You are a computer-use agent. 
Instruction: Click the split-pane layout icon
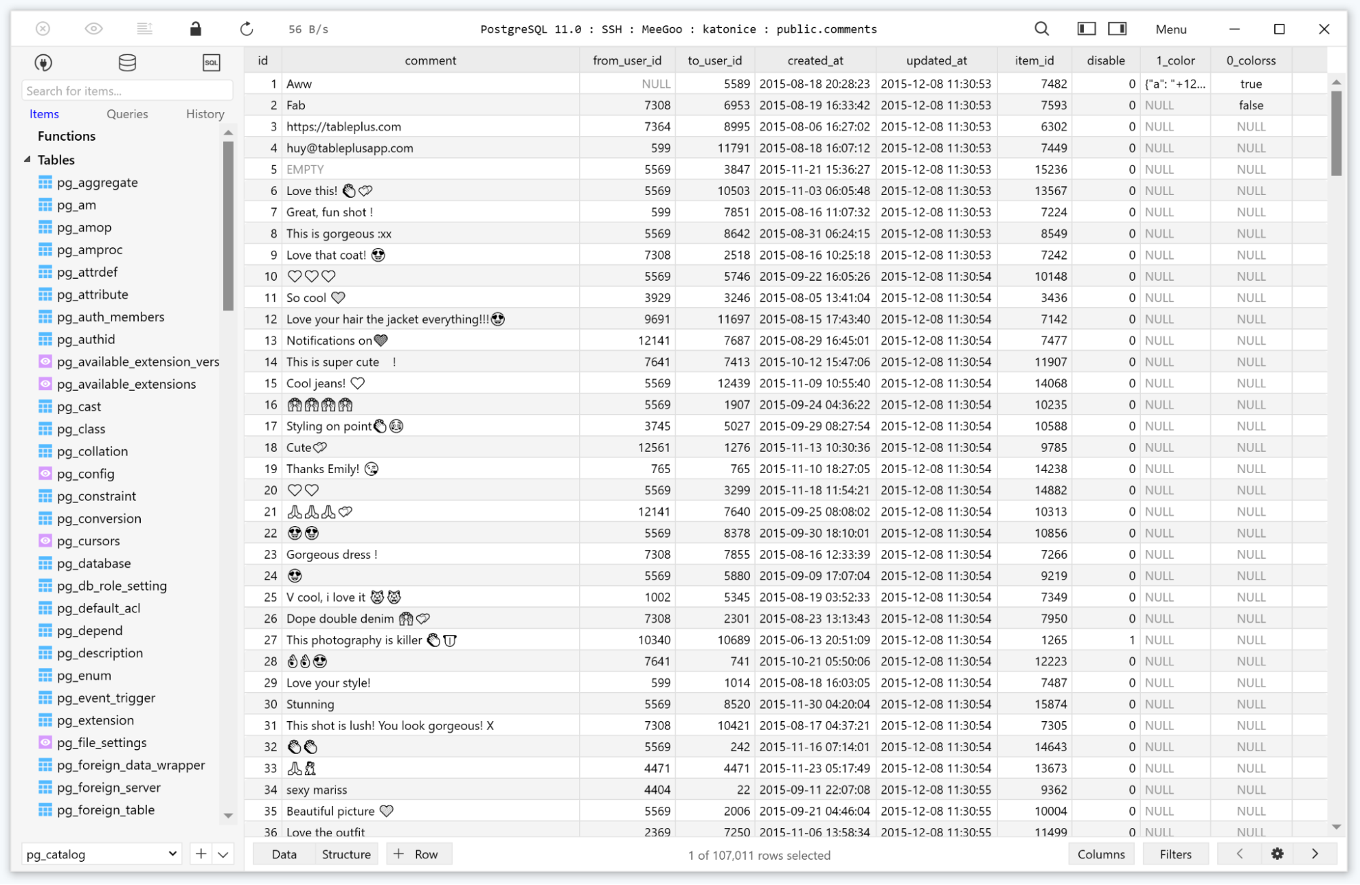1118,28
